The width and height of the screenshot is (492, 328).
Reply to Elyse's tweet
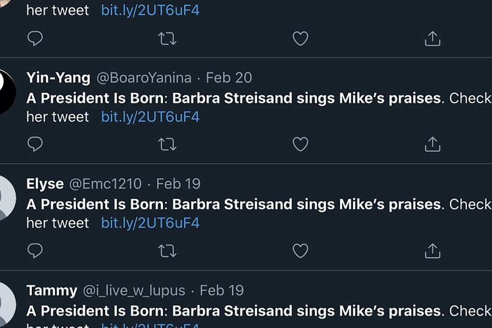click(35, 250)
